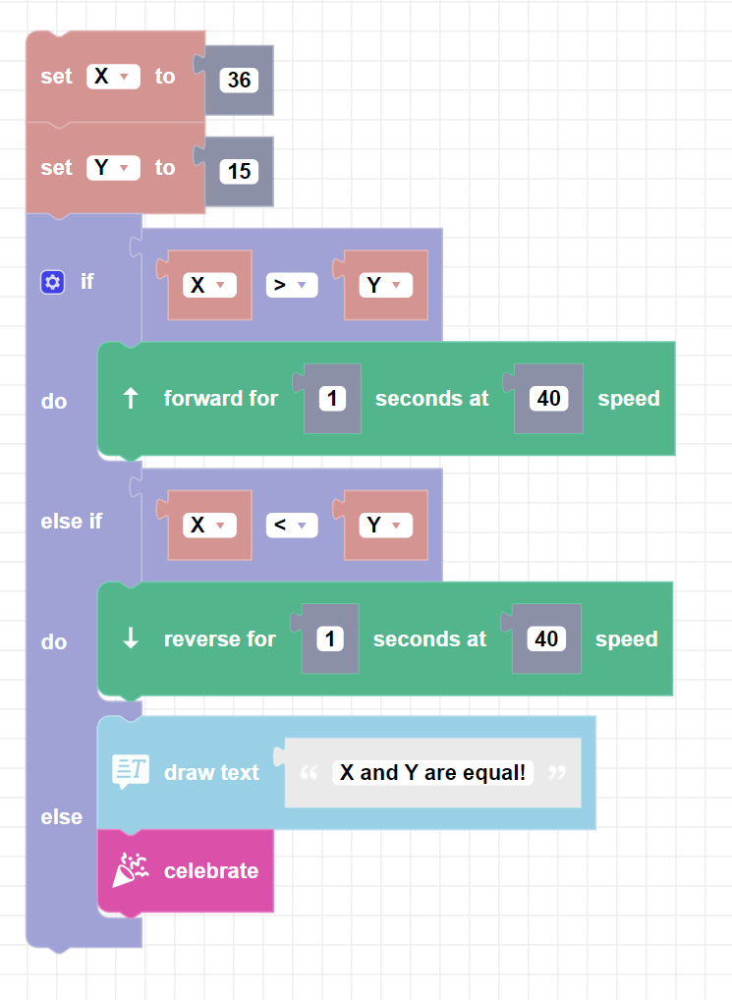The width and height of the screenshot is (732, 1000).
Task: Open the greater-than operator dropdown
Action: pyautogui.click(x=291, y=285)
